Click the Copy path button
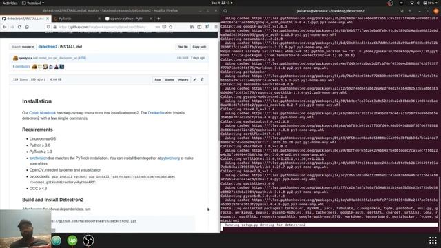Image resolution: width=441 pixels, height=248 pixels. coord(199,47)
